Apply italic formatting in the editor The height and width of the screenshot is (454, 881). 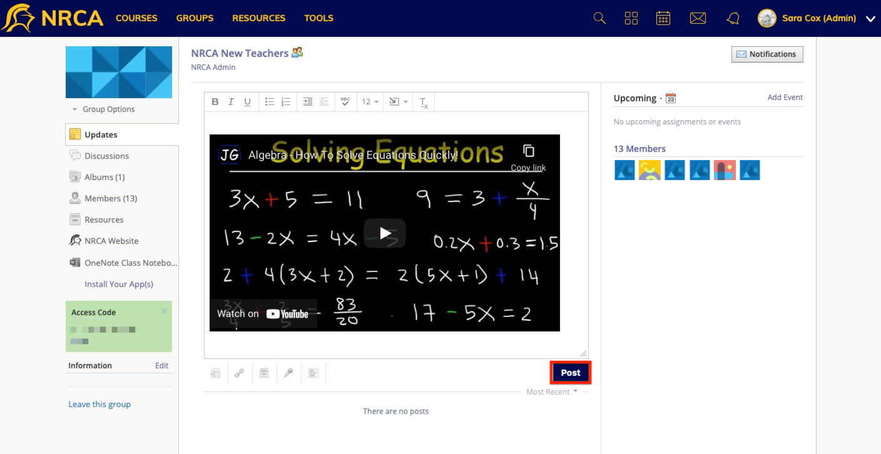tap(231, 102)
